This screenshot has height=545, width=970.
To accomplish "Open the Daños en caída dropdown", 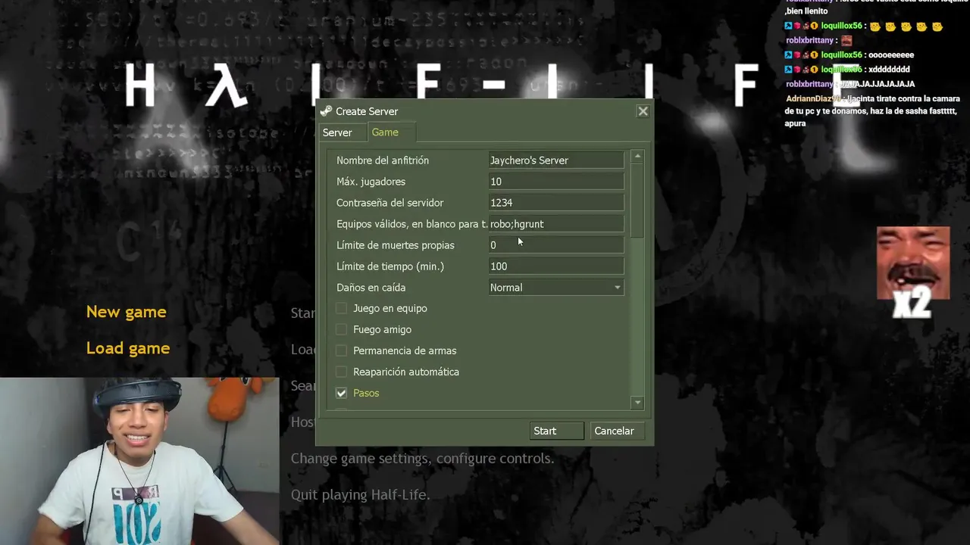I will 556,288.
